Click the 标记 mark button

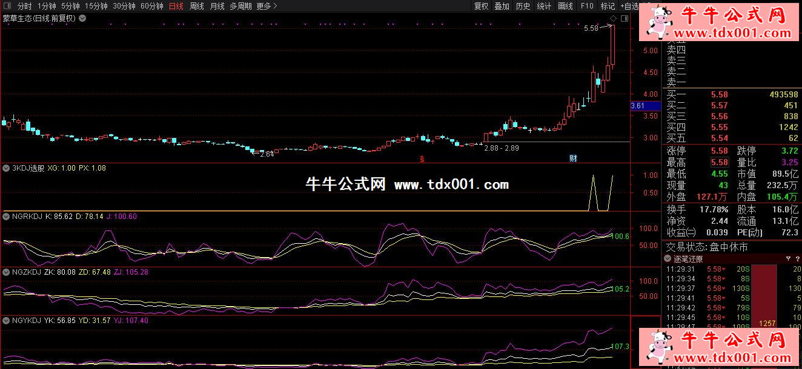click(x=608, y=6)
